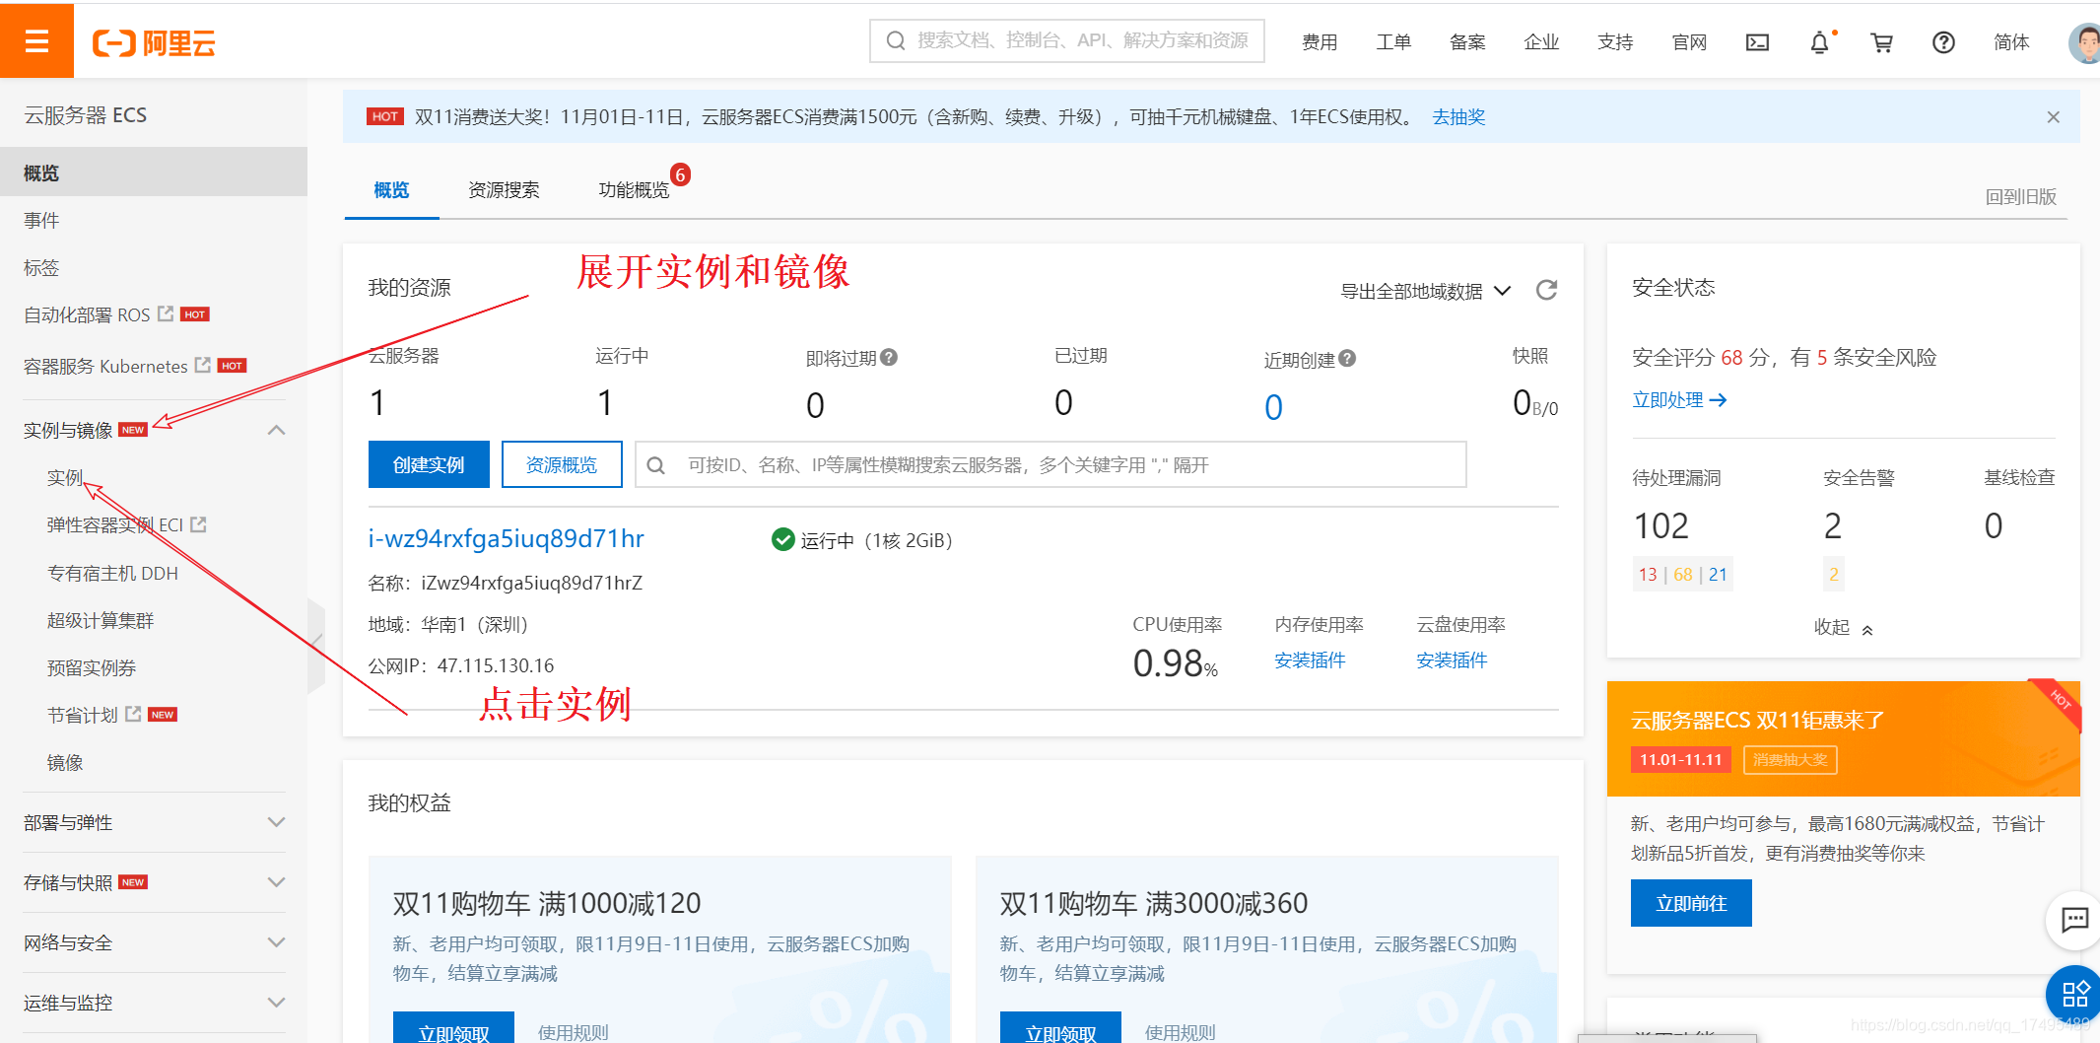Click 回到旧版 link
The width and height of the screenshot is (2100, 1043).
coord(2020,196)
